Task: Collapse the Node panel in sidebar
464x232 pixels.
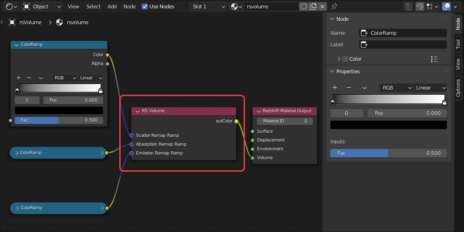Action: coord(332,19)
